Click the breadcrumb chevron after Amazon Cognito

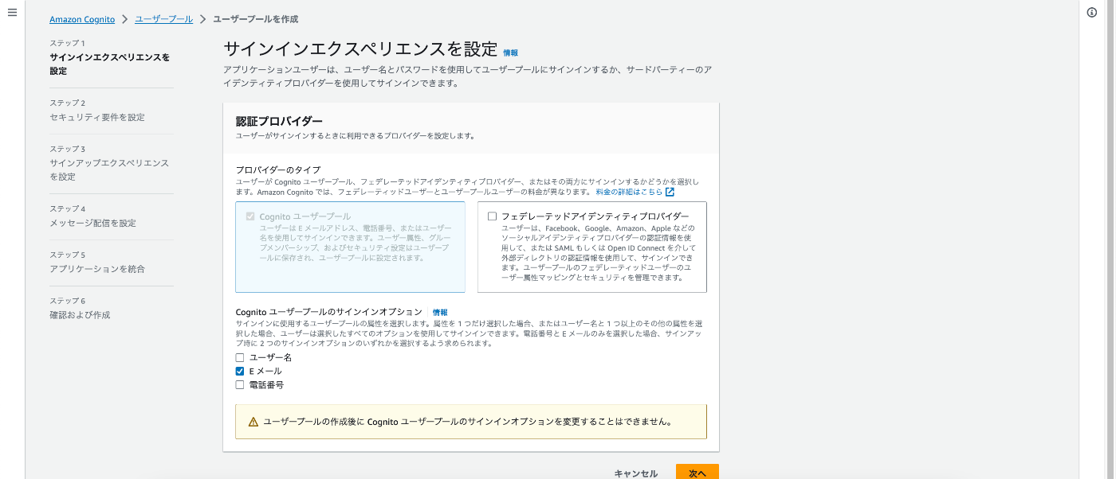click(x=125, y=19)
